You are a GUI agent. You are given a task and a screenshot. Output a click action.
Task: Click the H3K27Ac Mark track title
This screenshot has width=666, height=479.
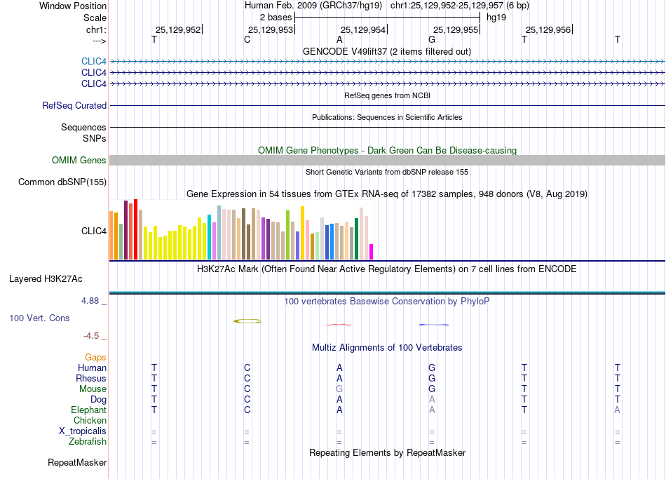pos(386,269)
